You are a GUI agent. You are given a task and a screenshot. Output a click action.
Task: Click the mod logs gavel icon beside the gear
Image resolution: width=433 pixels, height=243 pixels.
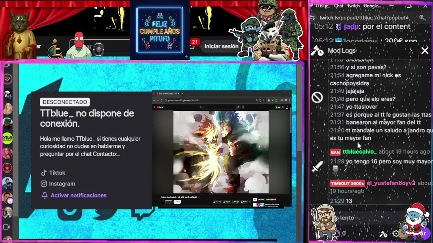pos(383,234)
